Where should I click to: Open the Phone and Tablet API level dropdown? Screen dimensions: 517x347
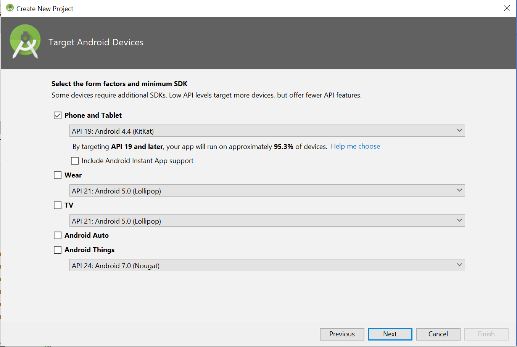(267, 130)
